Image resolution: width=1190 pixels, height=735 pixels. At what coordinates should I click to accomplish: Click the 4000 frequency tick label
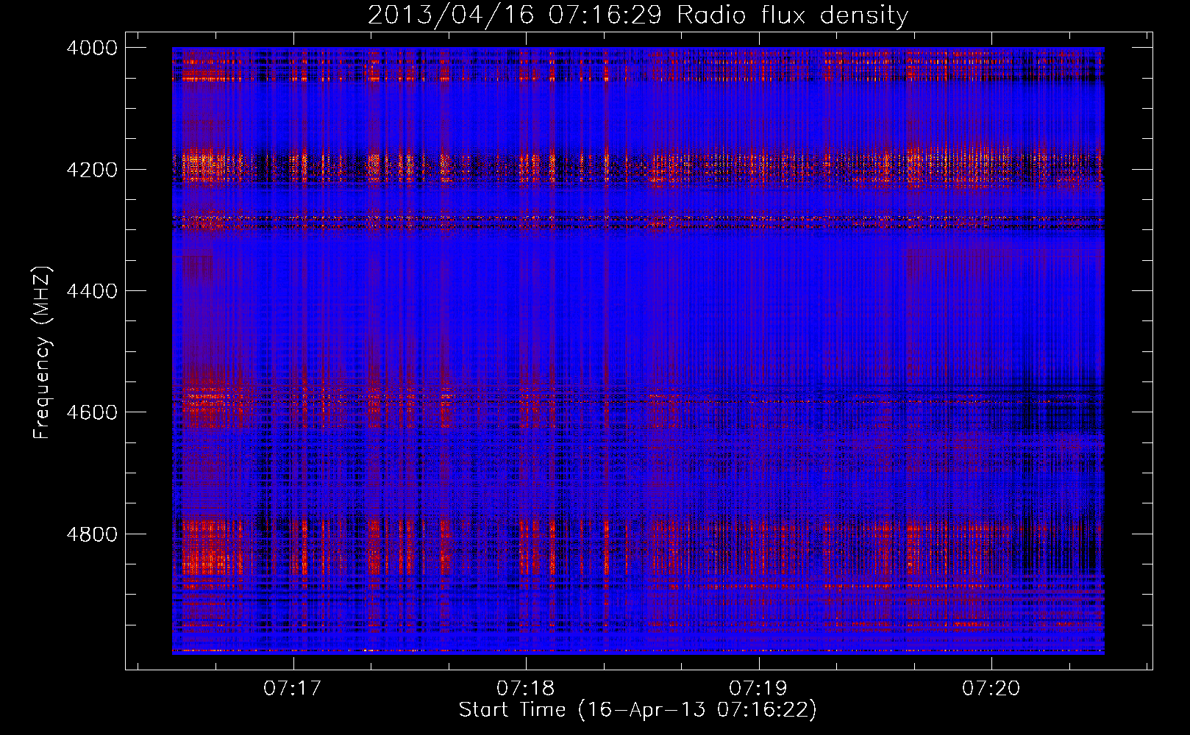click(x=92, y=48)
